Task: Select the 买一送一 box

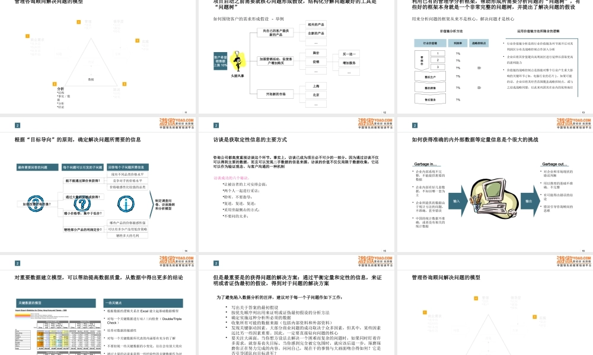Action: 349,54
